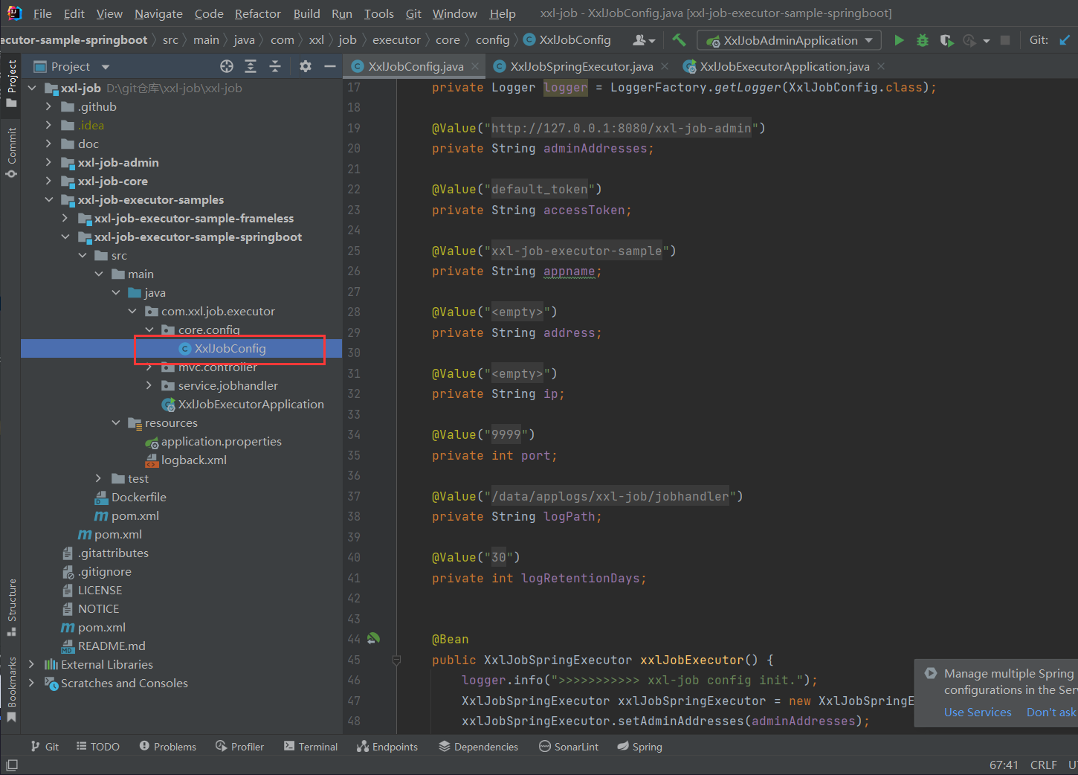Viewport: 1078px width, 775px height.
Task: Click Don't ask link in notification
Action: click(x=1051, y=712)
